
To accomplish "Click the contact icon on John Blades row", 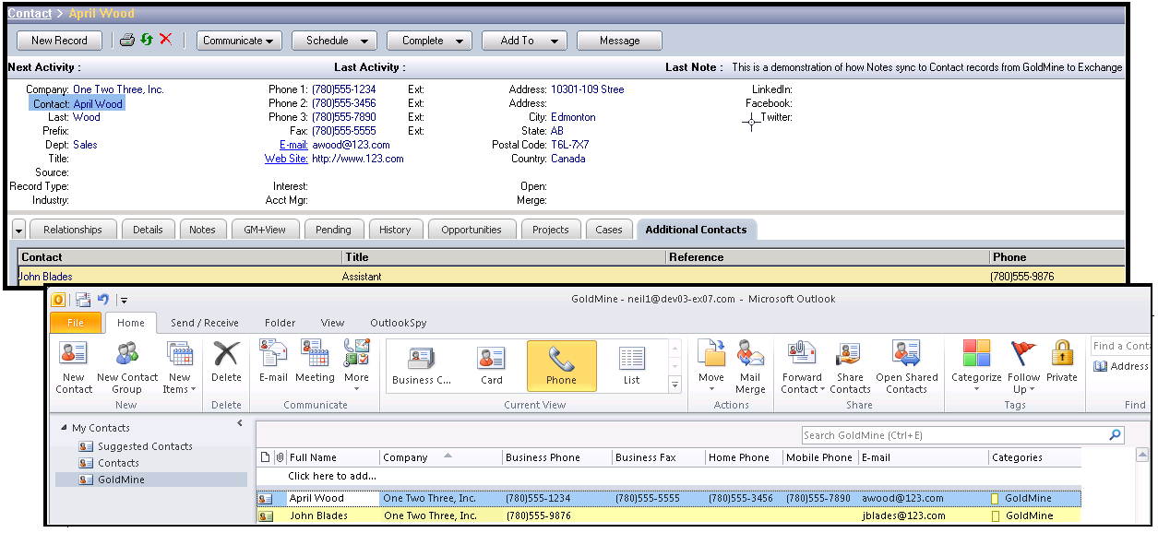I will [x=265, y=515].
